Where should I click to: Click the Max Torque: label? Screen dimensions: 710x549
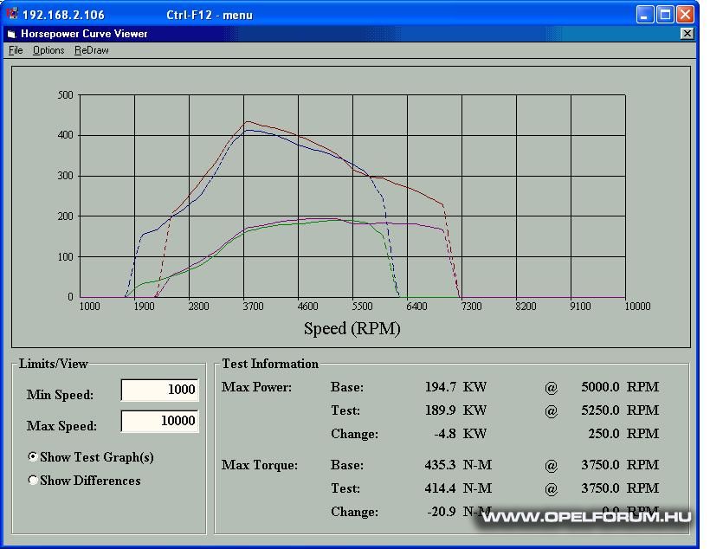(260, 465)
